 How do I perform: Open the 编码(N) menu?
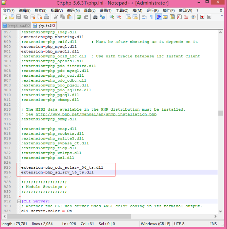(x=73, y=10)
